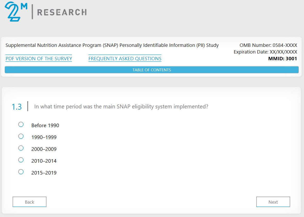Screen dimensions: 304x217
Task: Click the SNAP eligibility system question text
Action: pyautogui.click(x=121, y=107)
